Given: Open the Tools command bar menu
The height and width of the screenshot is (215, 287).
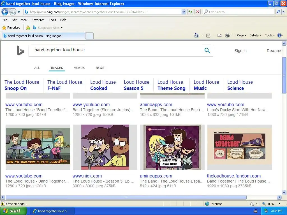Looking at the screenshot, I should point(270,35).
